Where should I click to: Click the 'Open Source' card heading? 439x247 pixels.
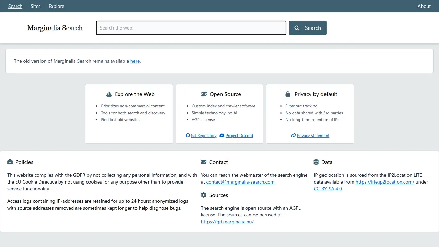pos(225,94)
